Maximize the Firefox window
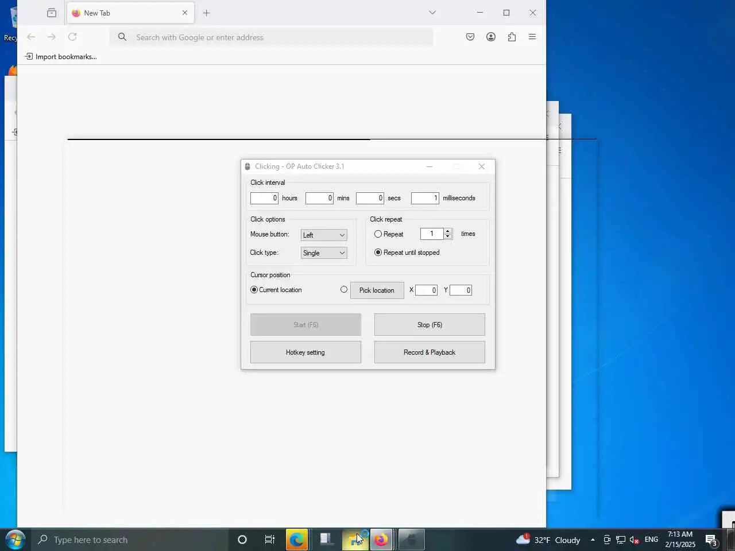The height and width of the screenshot is (551, 735). click(506, 13)
